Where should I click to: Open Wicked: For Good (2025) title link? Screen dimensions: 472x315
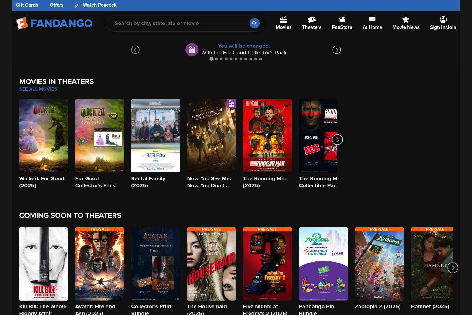click(42, 182)
